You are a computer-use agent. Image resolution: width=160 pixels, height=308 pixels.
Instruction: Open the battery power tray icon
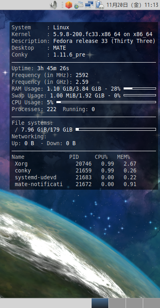100,5
